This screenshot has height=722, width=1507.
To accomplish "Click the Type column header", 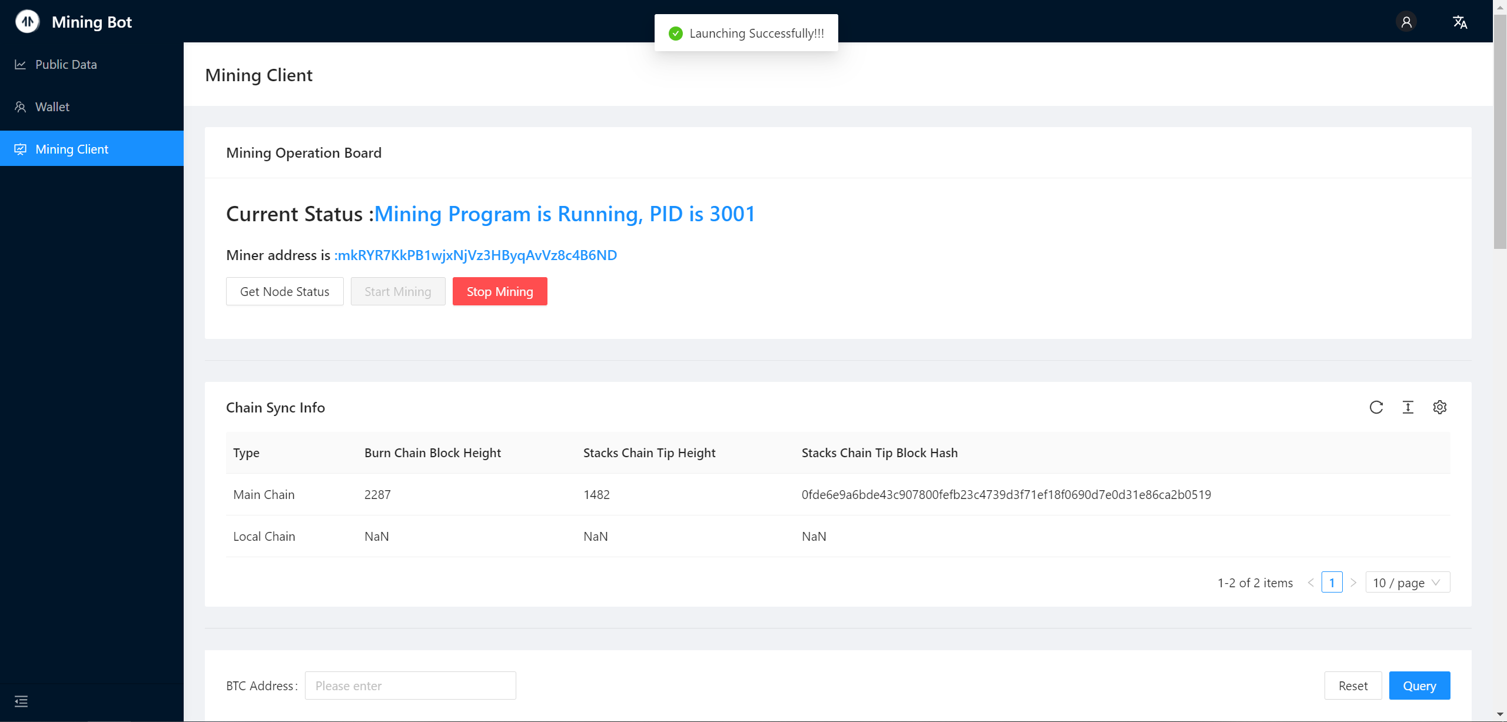I will coord(246,453).
